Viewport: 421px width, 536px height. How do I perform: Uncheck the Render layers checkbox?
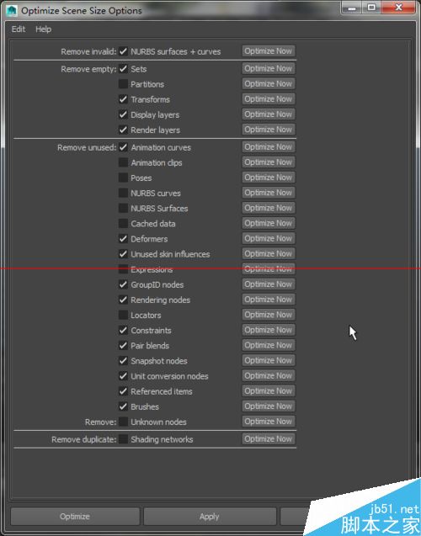[123, 130]
